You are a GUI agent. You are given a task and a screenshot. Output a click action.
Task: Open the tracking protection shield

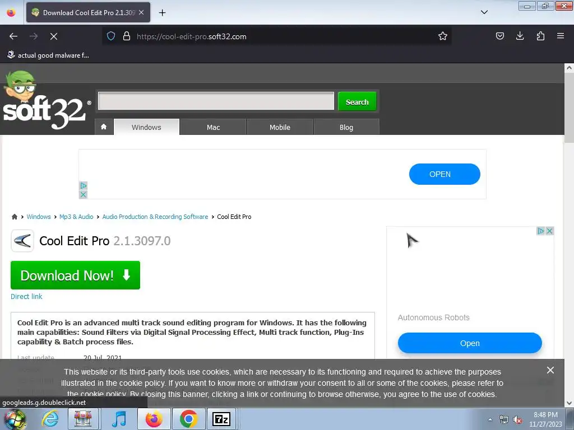(111, 36)
